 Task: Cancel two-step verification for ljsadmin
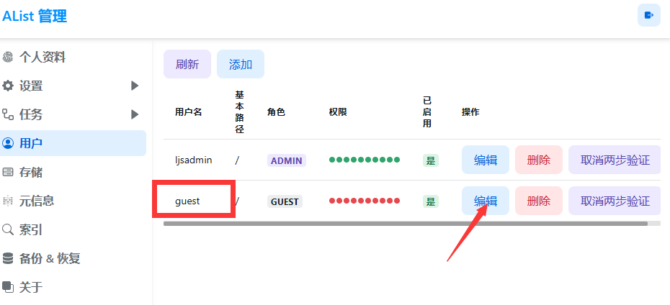click(x=615, y=160)
